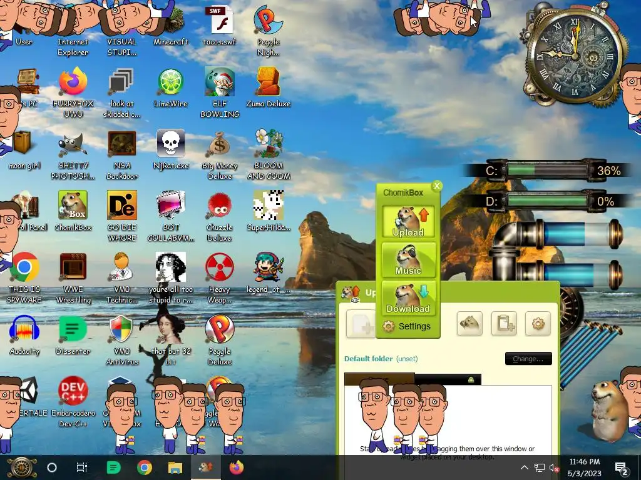641x480 pixels.
Task: Click the C: drive usage bar gadget
Action: click(x=548, y=170)
